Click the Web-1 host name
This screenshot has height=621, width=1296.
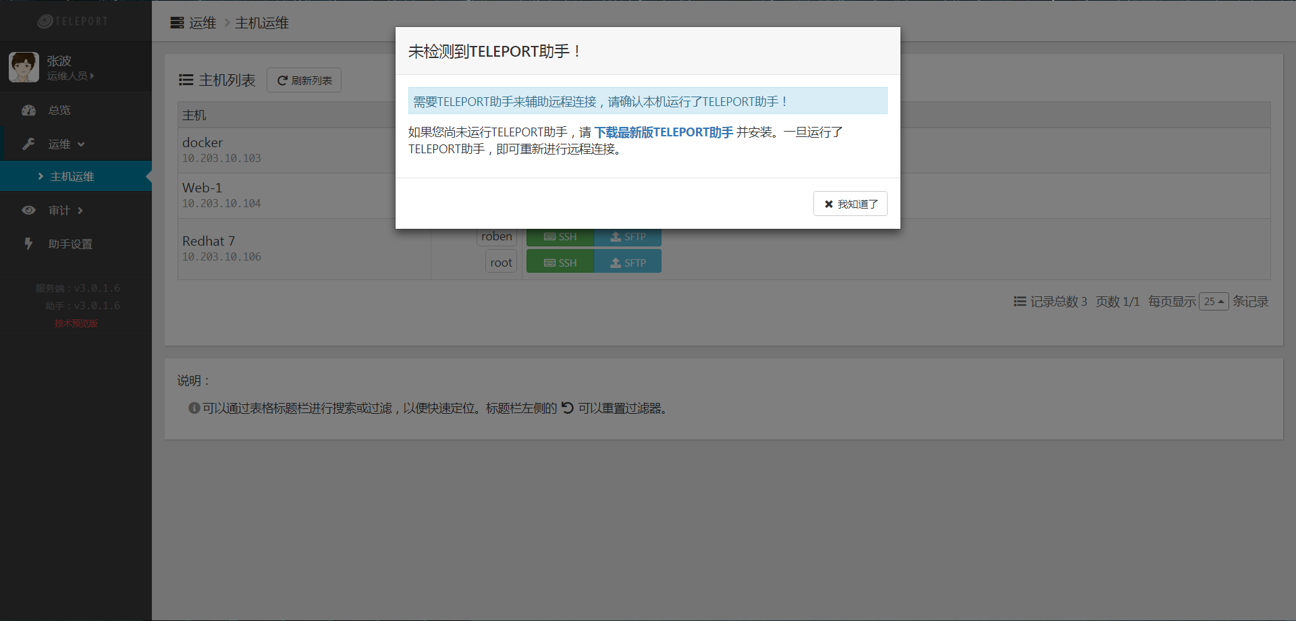point(202,188)
